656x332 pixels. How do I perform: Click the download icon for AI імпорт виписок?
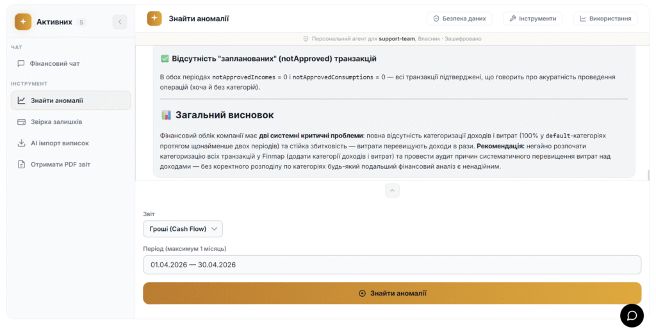pos(21,143)
